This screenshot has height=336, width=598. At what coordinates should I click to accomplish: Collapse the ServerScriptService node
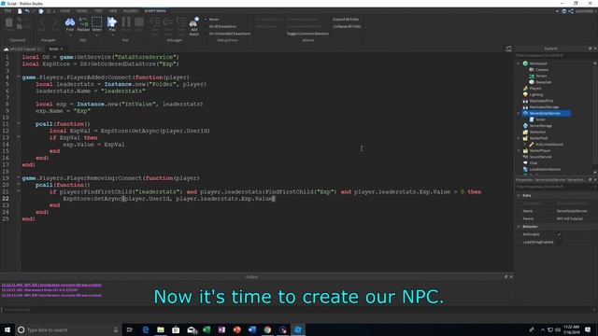pyautogui.click(x=519, y=113)
